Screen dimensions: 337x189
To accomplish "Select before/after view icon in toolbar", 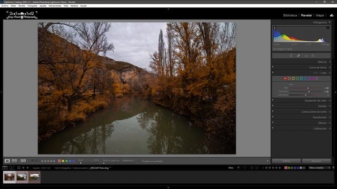I will click(x=14, y=161).
